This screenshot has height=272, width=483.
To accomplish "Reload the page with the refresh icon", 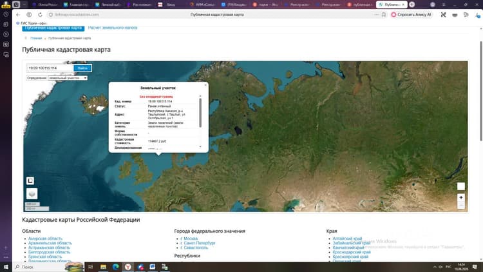I will (x=40, y=14).
